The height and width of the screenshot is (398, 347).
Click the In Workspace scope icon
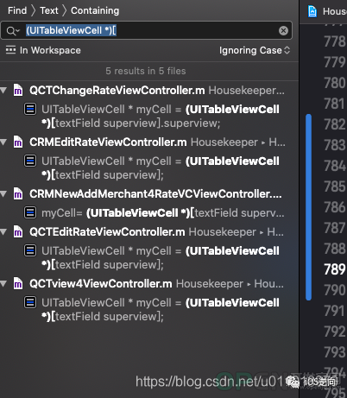(x=10, y=50)
